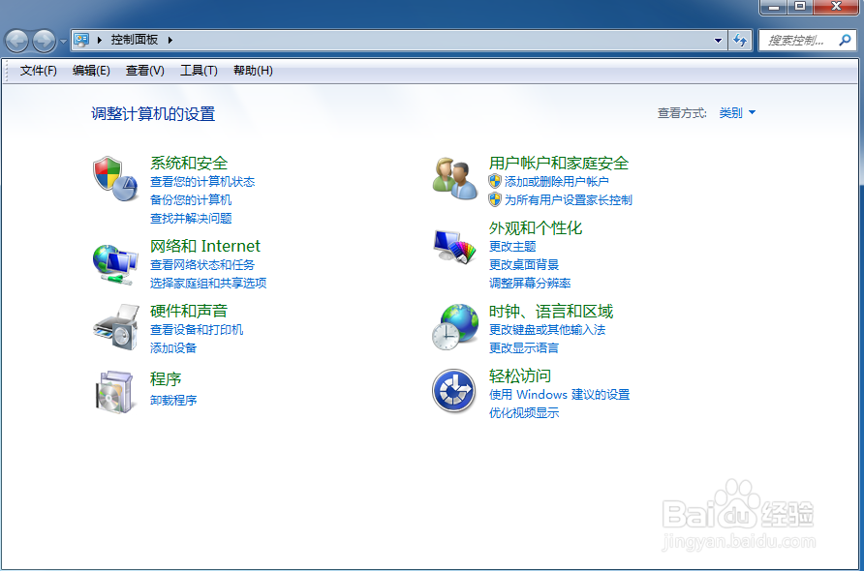Maximize the Control Panel window
The height and width of the screenshot is (571, 864).
click(x=799, y=7)
